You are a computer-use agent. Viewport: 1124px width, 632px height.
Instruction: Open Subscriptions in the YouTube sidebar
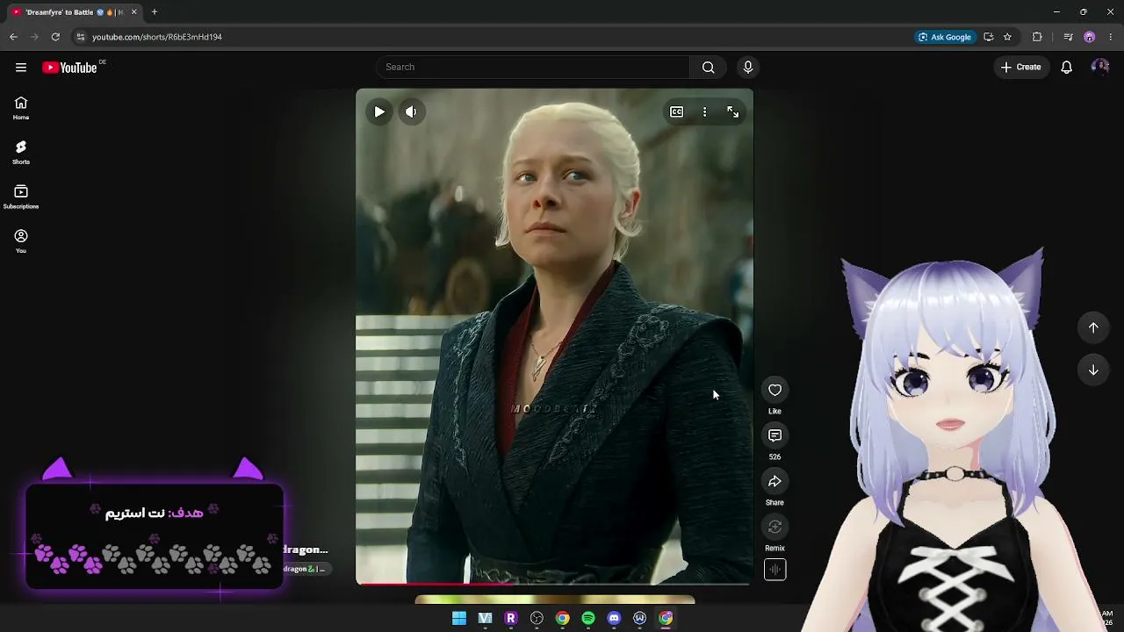[x=21, y=197]
